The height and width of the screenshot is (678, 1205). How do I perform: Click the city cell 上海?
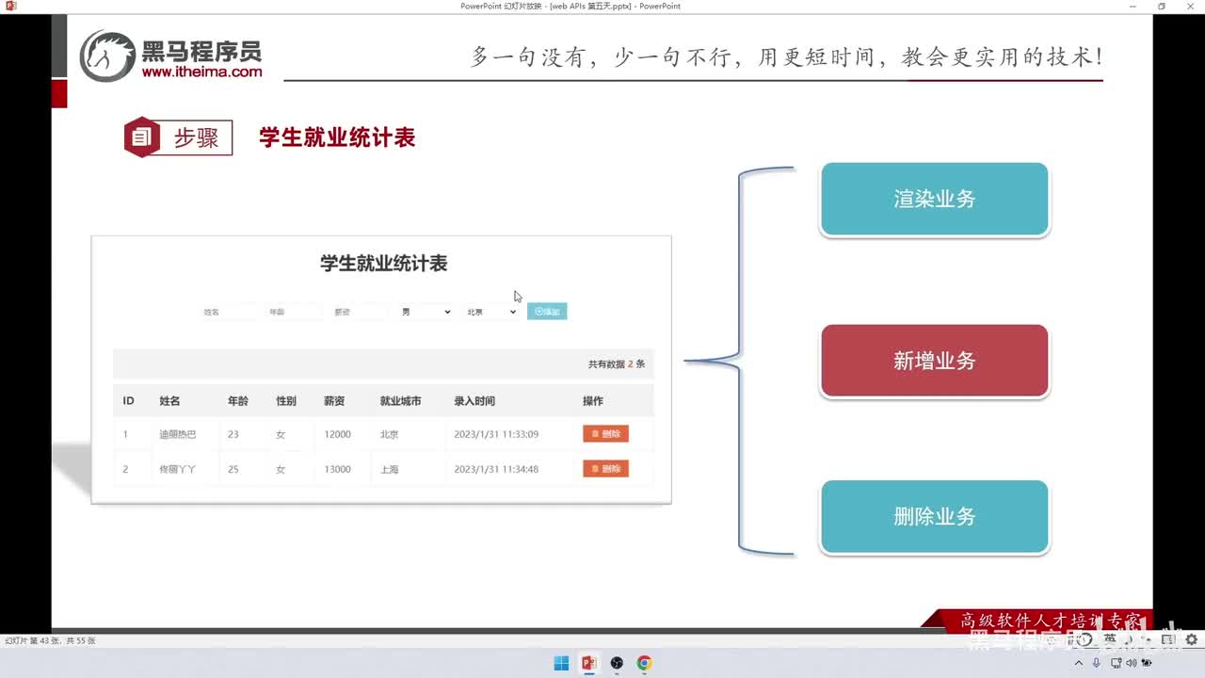(x=390, y=469)
